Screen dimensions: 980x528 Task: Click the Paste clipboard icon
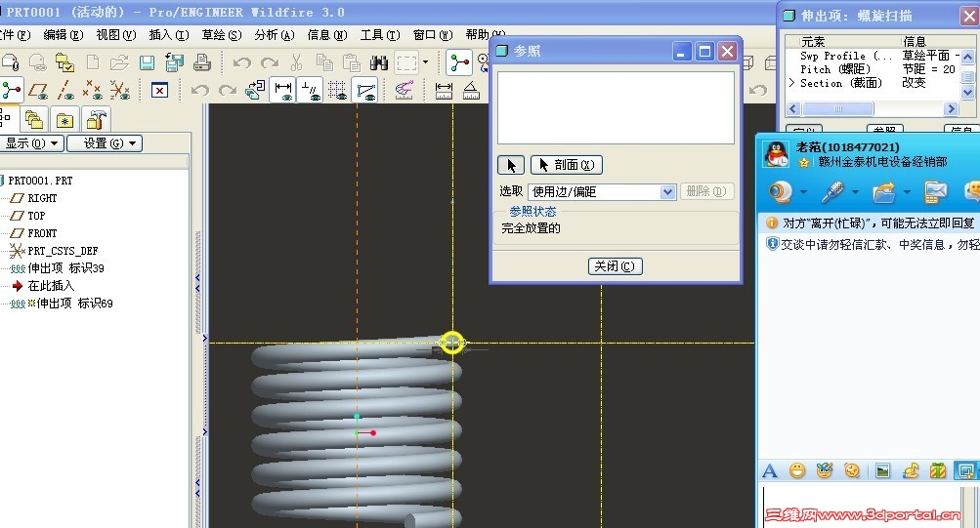352,62
